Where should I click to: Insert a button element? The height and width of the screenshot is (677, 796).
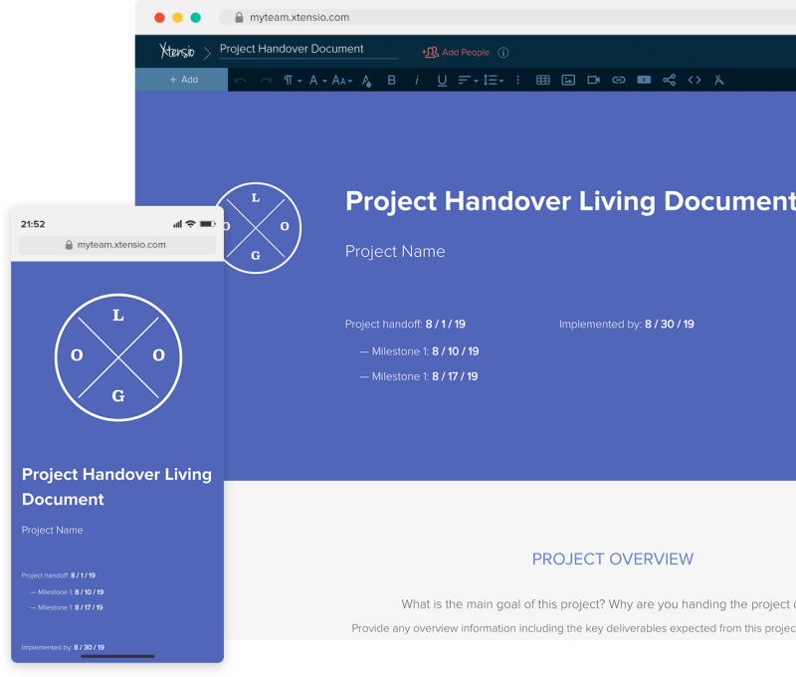(644, 80)
